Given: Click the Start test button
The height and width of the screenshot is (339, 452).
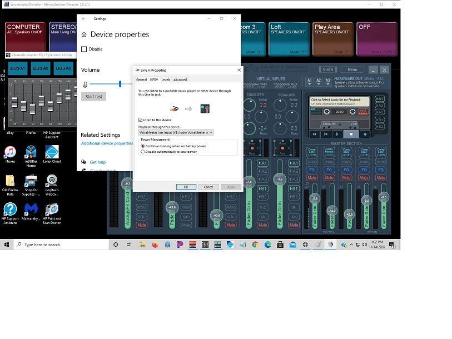Looking at the screenshot, I should coord(93,96).
